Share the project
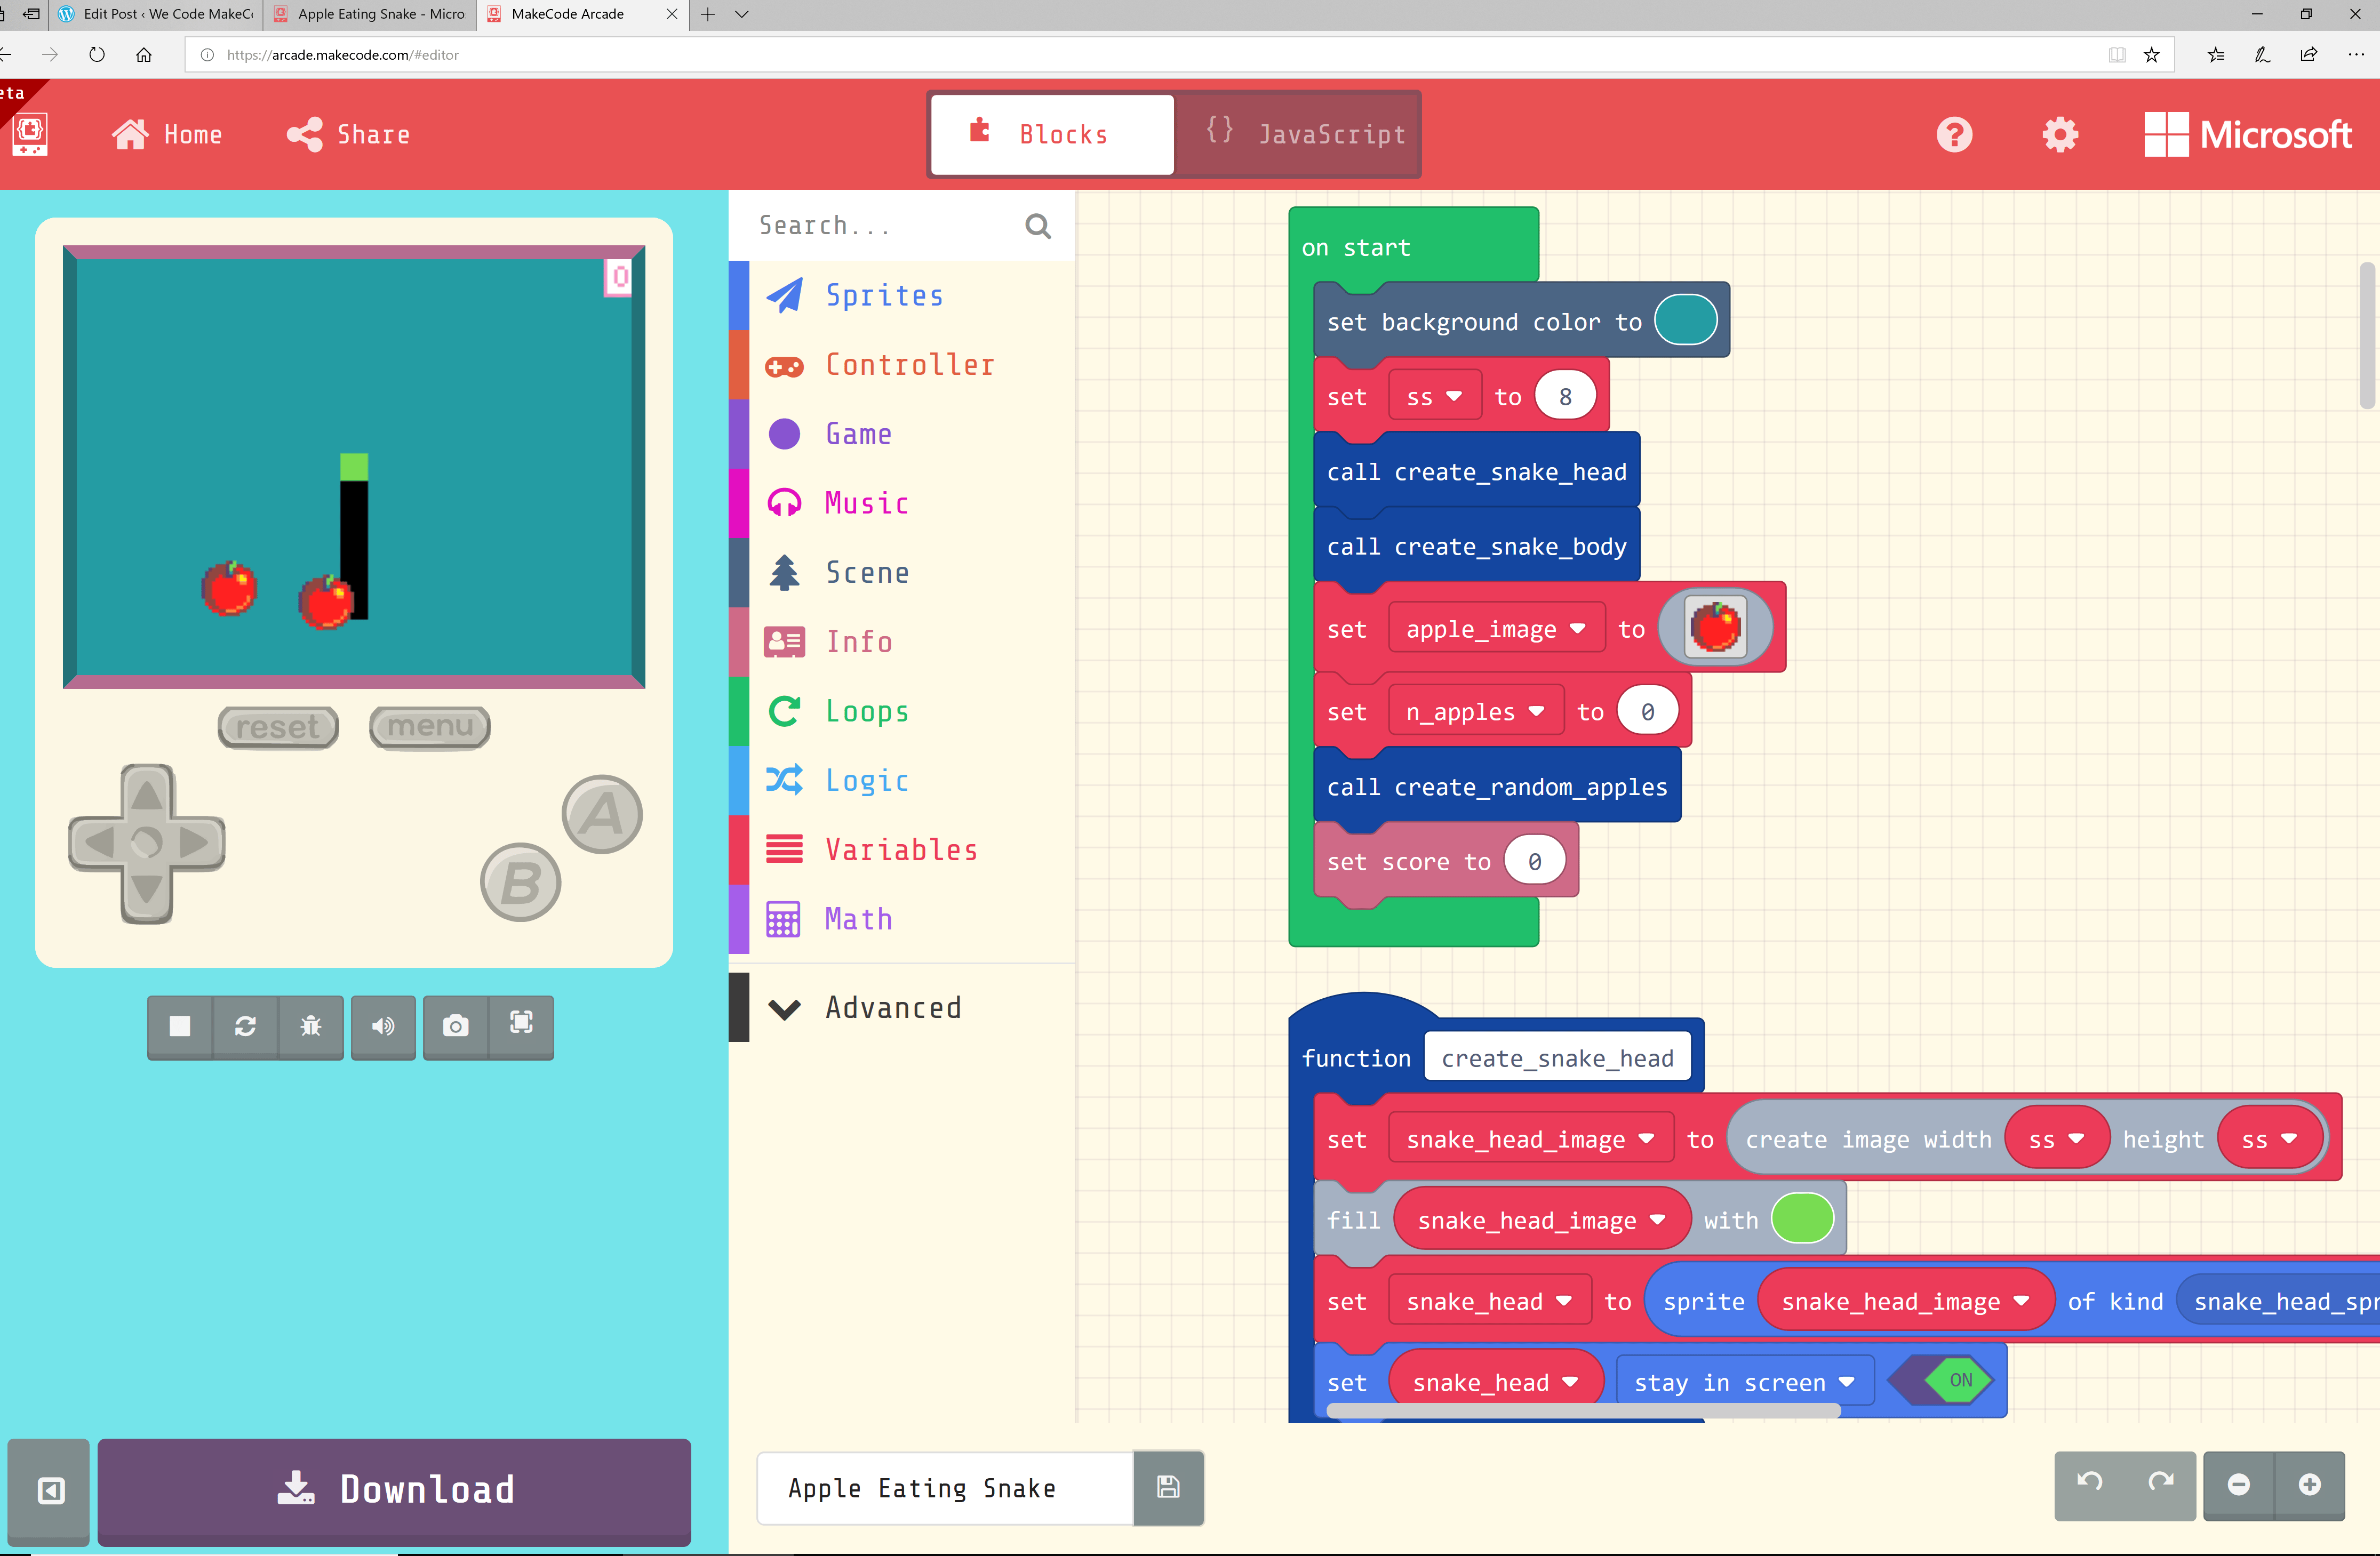 pos(348,135)
